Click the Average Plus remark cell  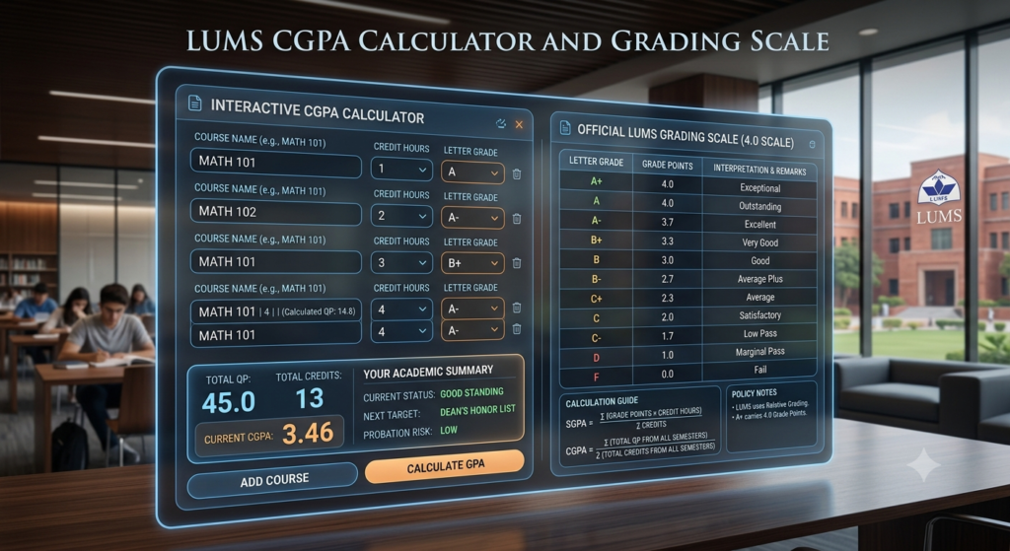760,279
